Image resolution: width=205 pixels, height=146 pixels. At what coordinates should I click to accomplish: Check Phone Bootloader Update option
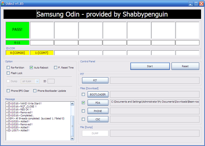(x=35, y=91)
